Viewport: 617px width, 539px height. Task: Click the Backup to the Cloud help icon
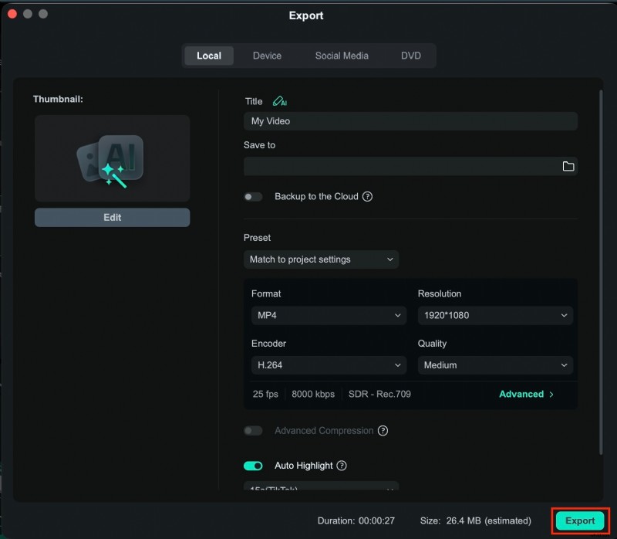(x=368, y=196)
